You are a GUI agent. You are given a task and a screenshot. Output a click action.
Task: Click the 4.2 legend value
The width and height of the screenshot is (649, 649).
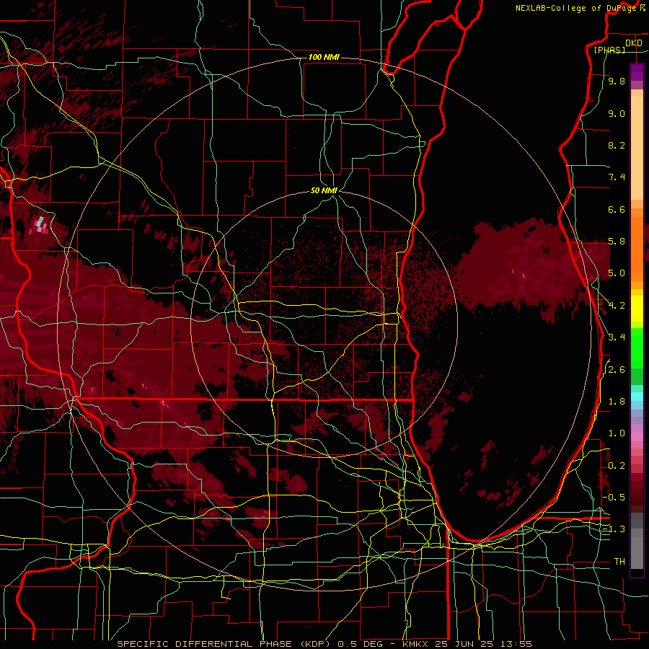pos(617,305)
